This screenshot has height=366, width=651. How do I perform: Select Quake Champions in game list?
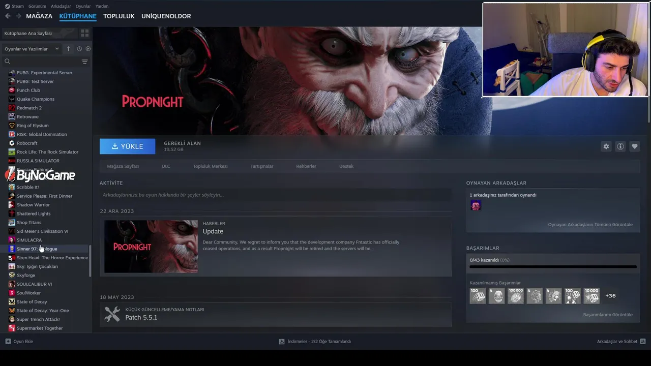35,99
